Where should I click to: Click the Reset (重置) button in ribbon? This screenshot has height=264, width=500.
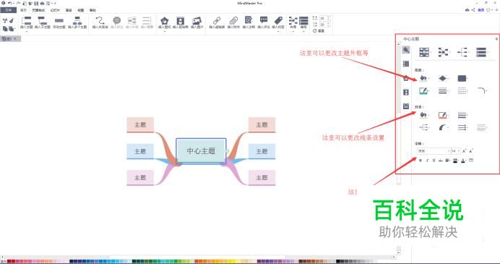319,31
